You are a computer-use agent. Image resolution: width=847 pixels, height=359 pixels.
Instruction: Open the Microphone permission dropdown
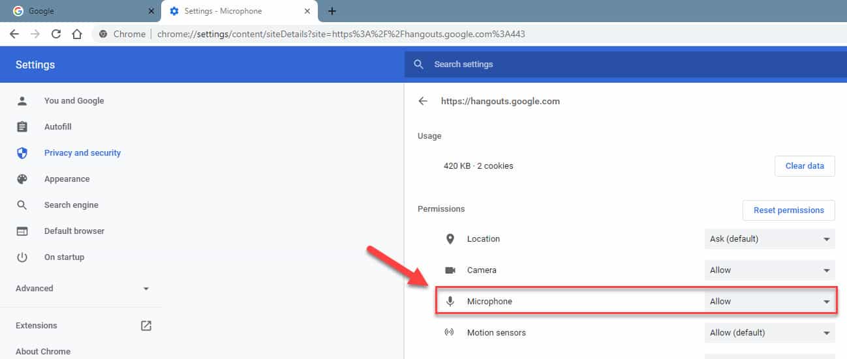(769, 302)
